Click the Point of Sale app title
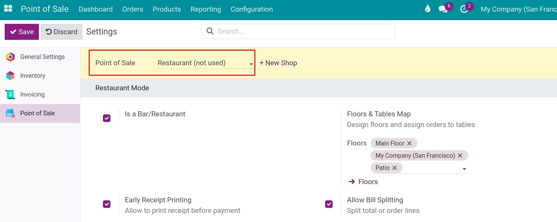This screenshot has width=557, height=222. click(45, 9)
